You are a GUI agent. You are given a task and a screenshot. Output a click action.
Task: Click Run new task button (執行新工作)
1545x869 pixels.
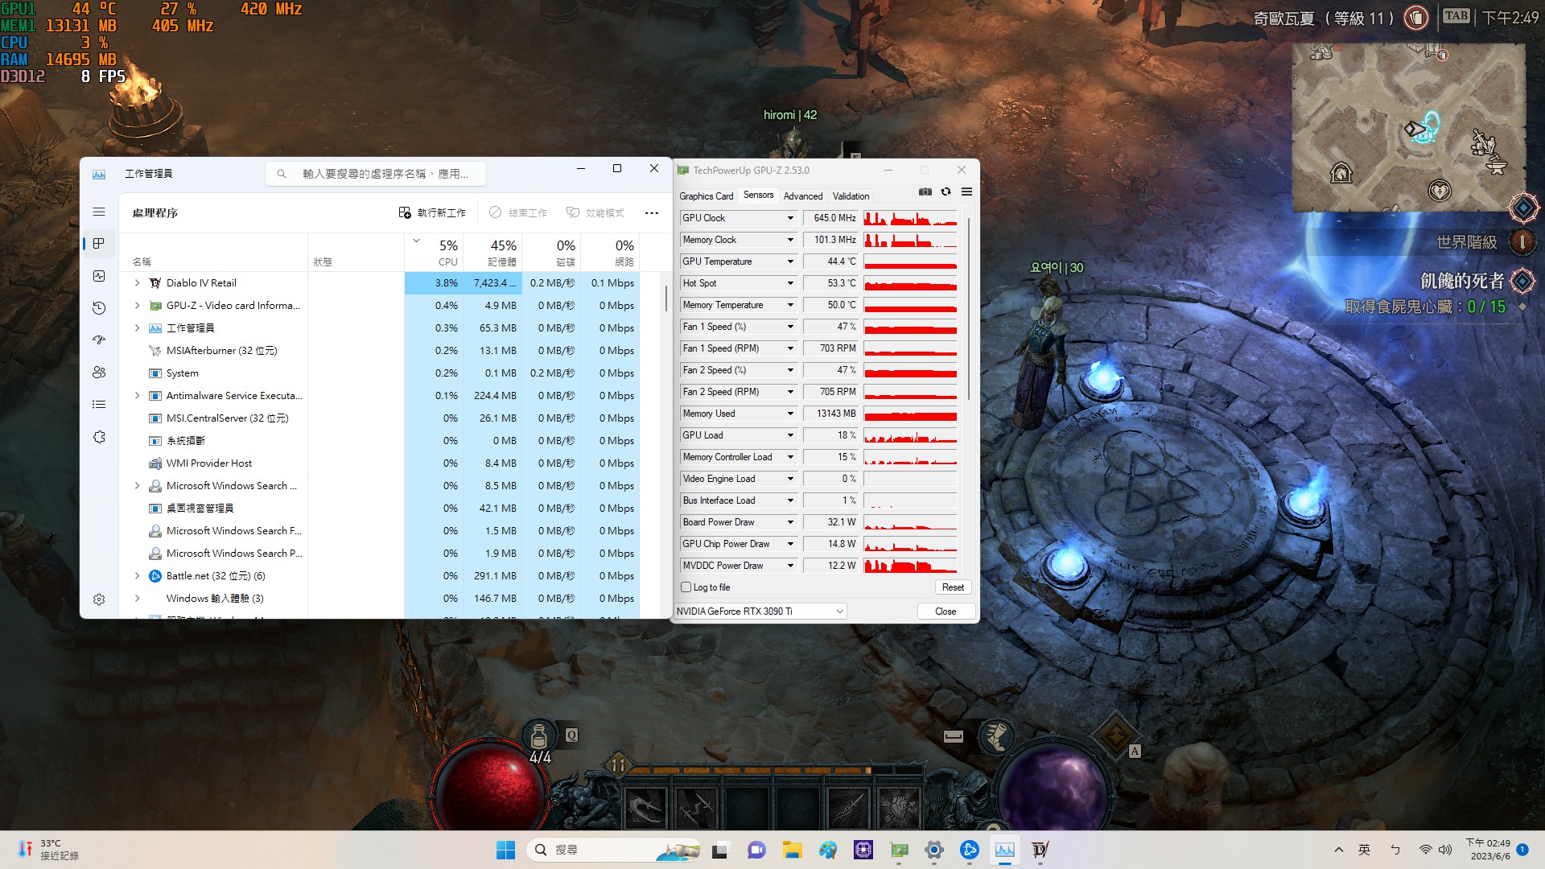coord(432,212)
